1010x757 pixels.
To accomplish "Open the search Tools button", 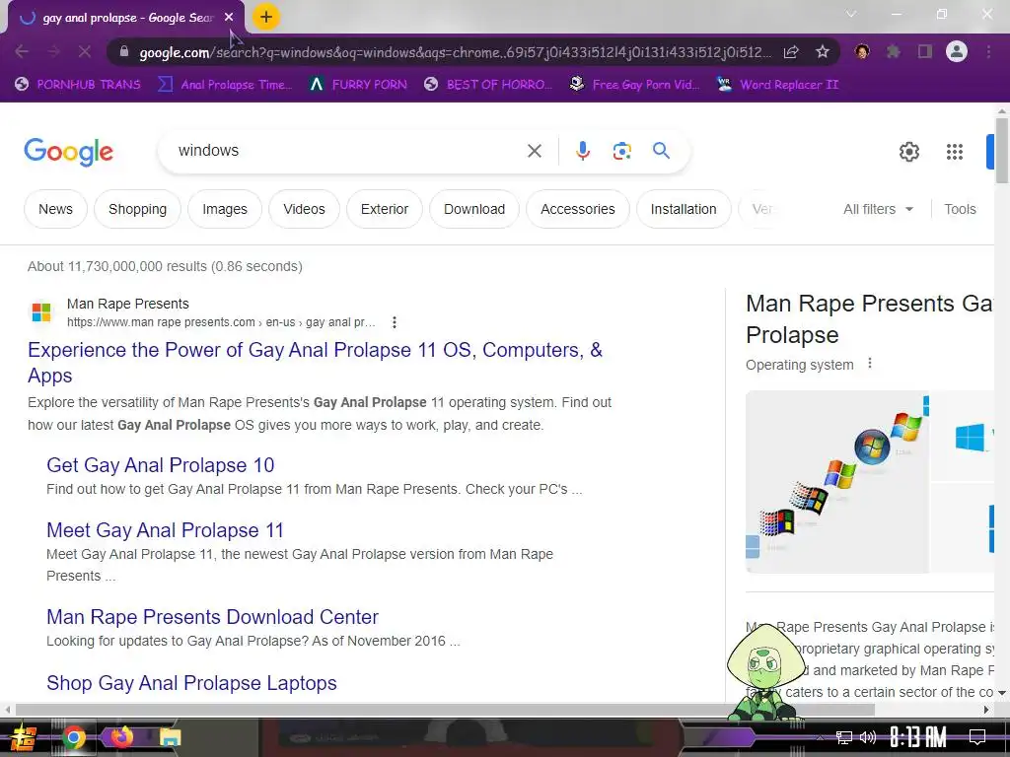I will coord(960,209).
